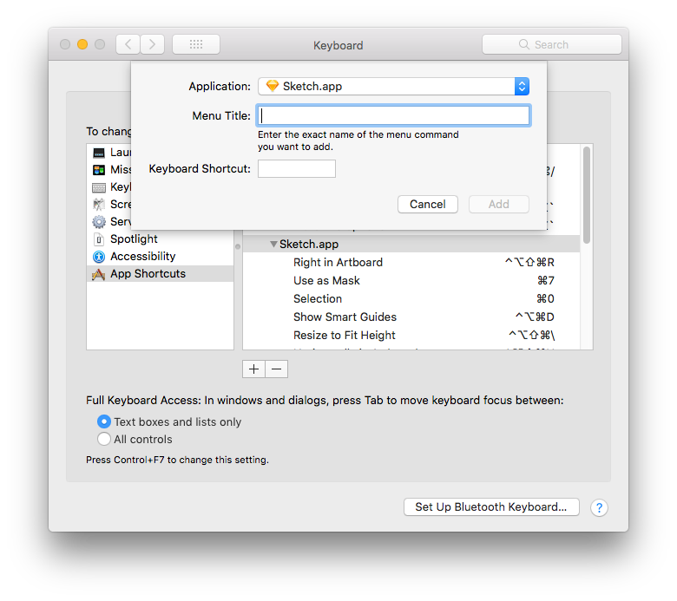This screenshot has width=677, height=601.
Task: Click the Sketch.app group header label
Action: coord(309,245)
